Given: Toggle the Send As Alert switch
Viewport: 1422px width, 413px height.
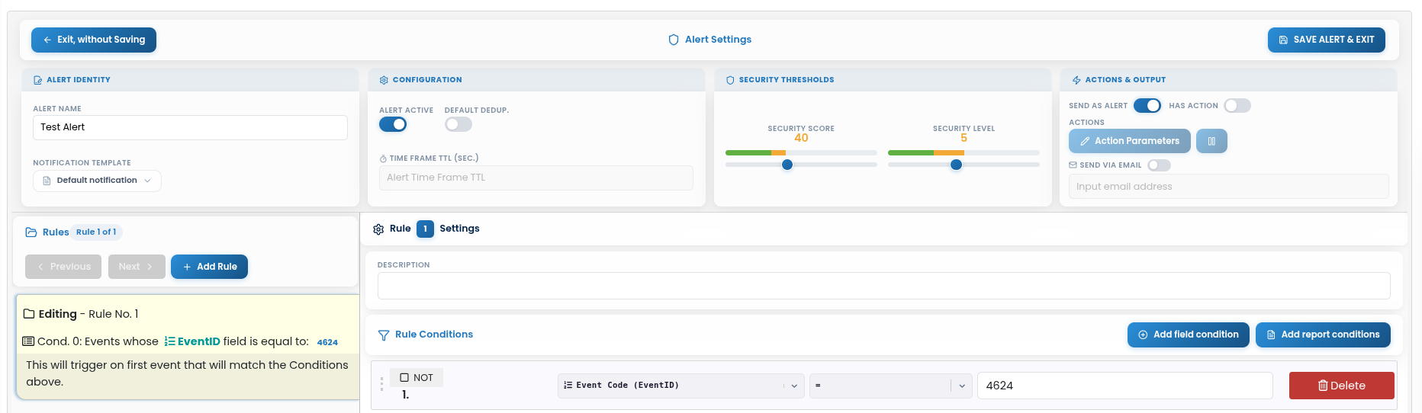Looking at the screenshot, I should [1147, 106].
